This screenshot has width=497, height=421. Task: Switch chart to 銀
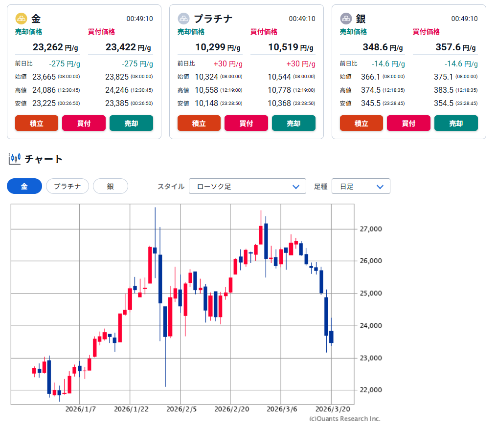click(111, 186)
